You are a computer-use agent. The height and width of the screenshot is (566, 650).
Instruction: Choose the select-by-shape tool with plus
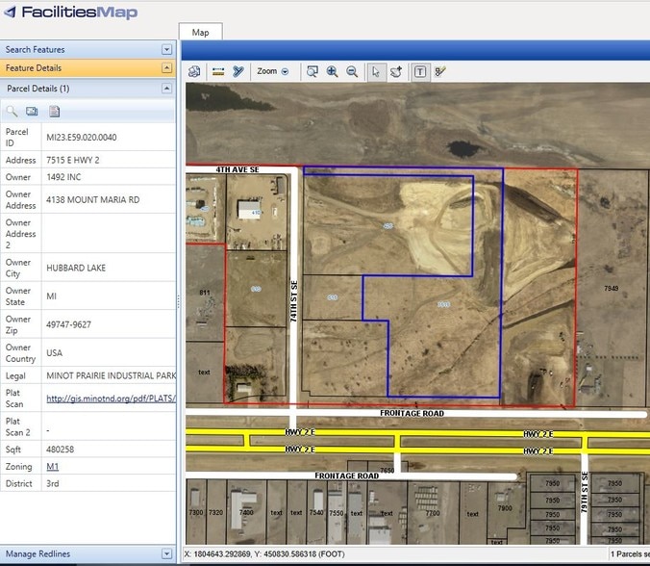click(x=396, y=71)
